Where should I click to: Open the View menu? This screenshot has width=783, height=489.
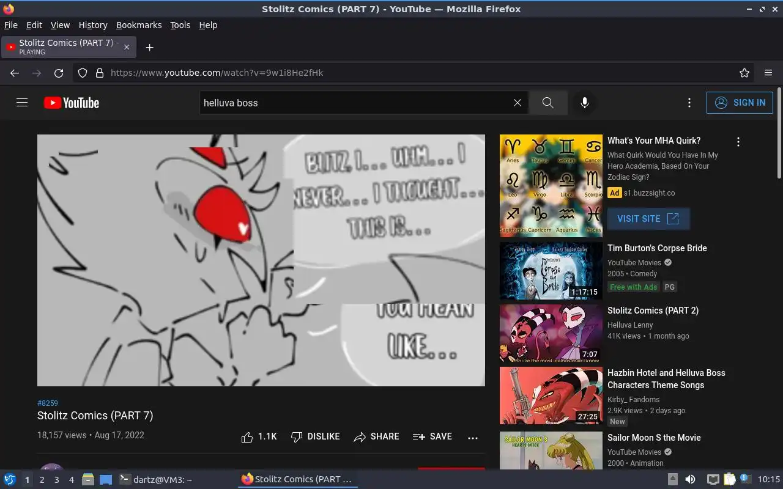60,25
